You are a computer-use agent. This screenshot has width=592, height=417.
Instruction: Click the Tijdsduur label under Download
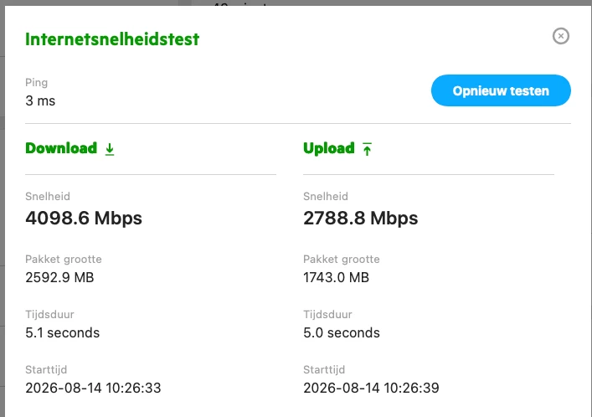coord(50,314)
